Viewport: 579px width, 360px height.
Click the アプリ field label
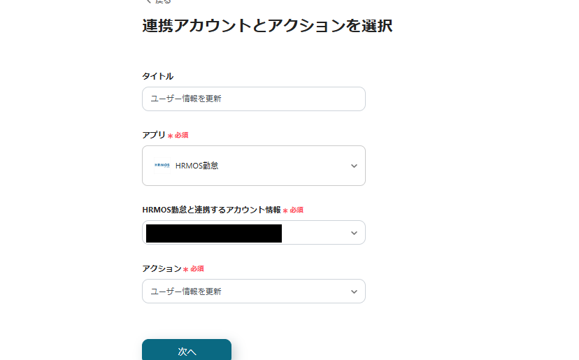click(153, 135)
